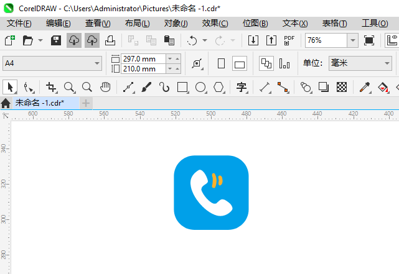Export file using Export icon
Screen dimensions: 399x274
pyautogui.click(x=271, y=40)
